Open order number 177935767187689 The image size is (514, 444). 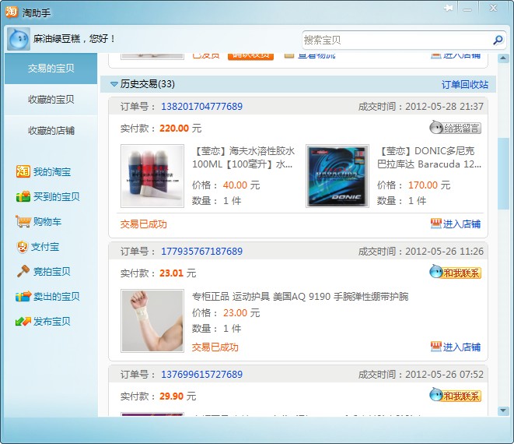[201, 252]
